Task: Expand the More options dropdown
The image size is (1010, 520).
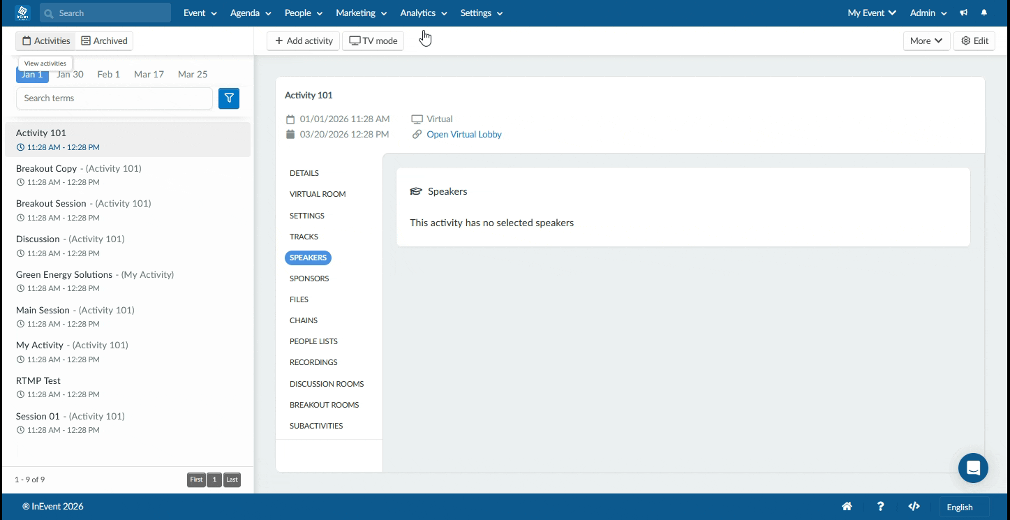Action: pos(926,40)
